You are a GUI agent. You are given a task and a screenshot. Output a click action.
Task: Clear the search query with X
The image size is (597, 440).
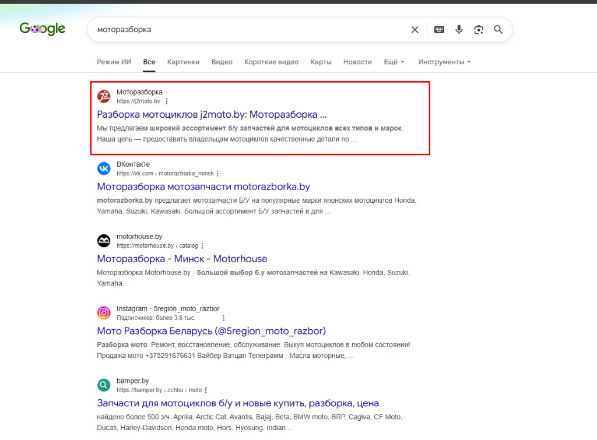[x=415, y=30]
